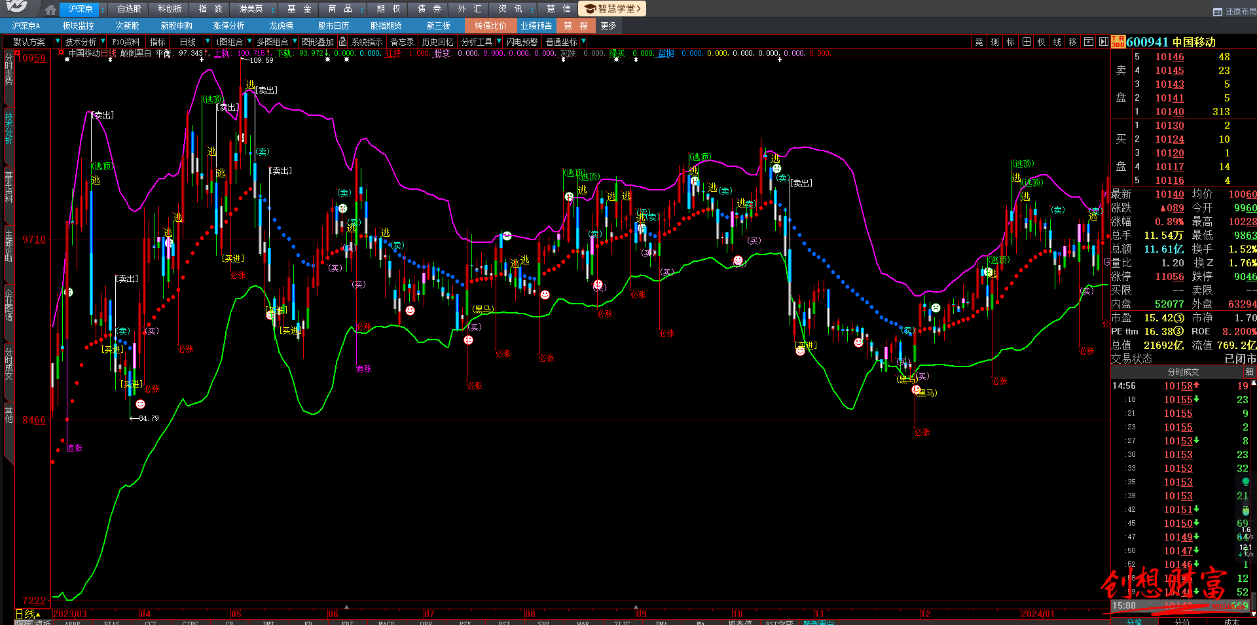Click the app logo at top left
Screen dimensions: 1257x625
pyautogui.click(x=18, y=7)
